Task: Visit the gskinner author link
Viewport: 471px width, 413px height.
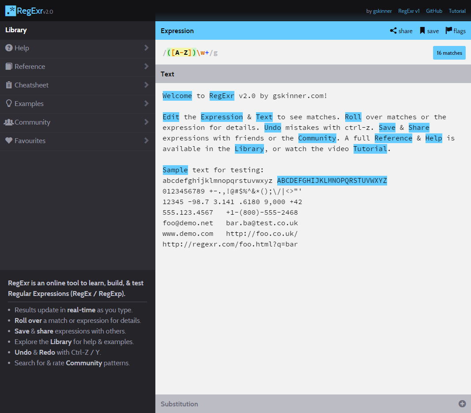Action: click(379, 11)
